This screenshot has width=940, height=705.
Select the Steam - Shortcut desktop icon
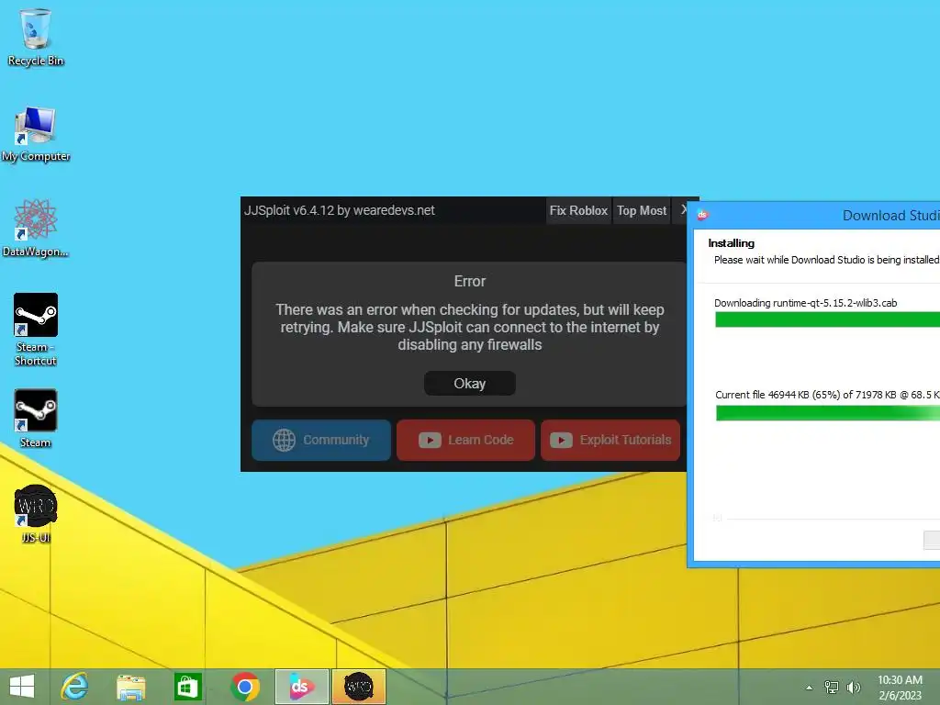(x=36, y=330)
